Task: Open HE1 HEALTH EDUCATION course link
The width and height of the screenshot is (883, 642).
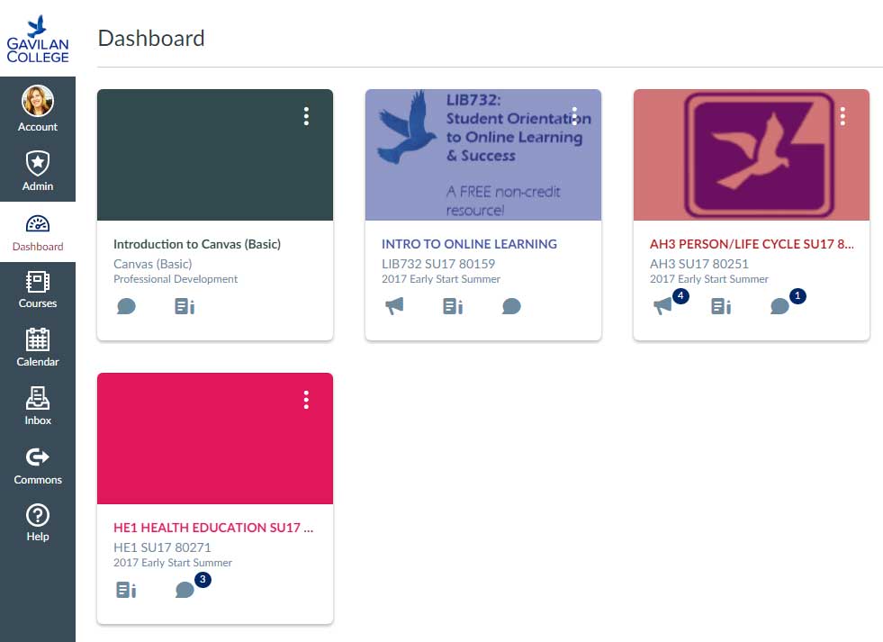Action: click(213, 528)
